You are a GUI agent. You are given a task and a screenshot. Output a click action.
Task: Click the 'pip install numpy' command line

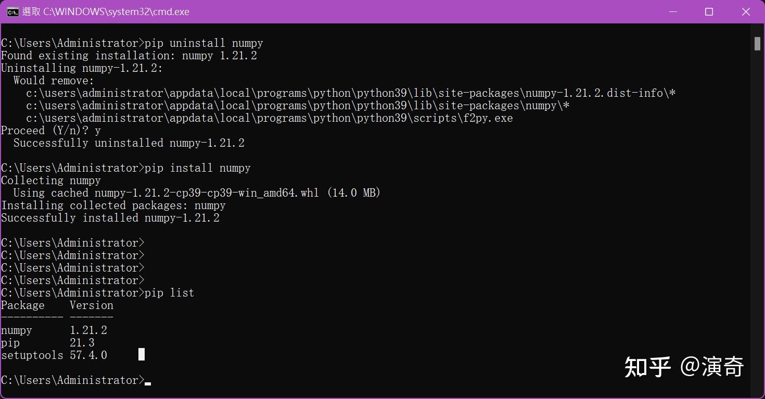(x=198, y=168)
